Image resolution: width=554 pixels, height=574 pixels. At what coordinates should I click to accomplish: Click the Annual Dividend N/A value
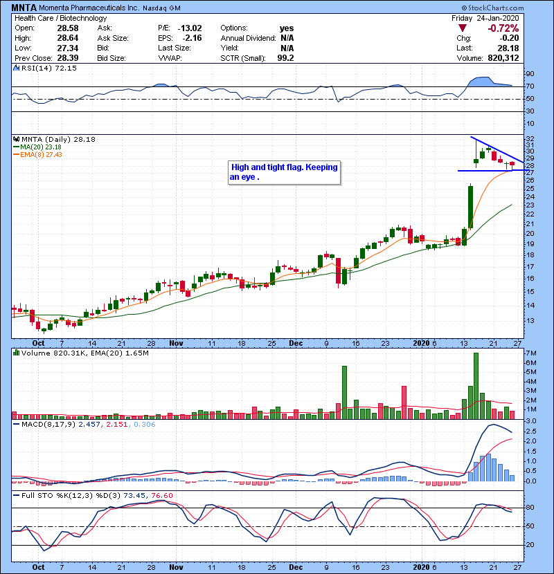click(x=287, y=38)
